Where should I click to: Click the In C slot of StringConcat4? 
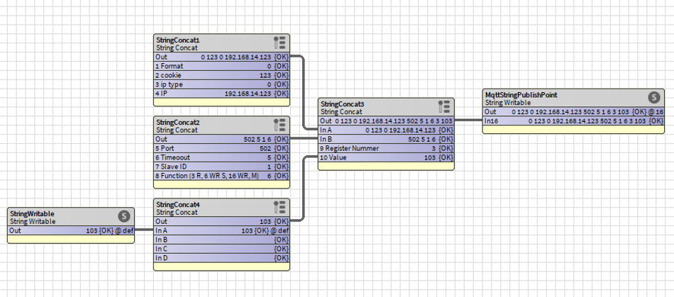click(x=222, y=249)
